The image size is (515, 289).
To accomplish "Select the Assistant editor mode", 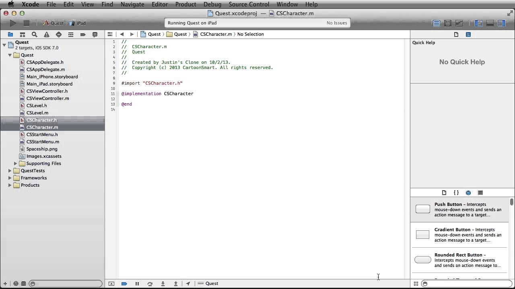I will (x=447, y=23).
